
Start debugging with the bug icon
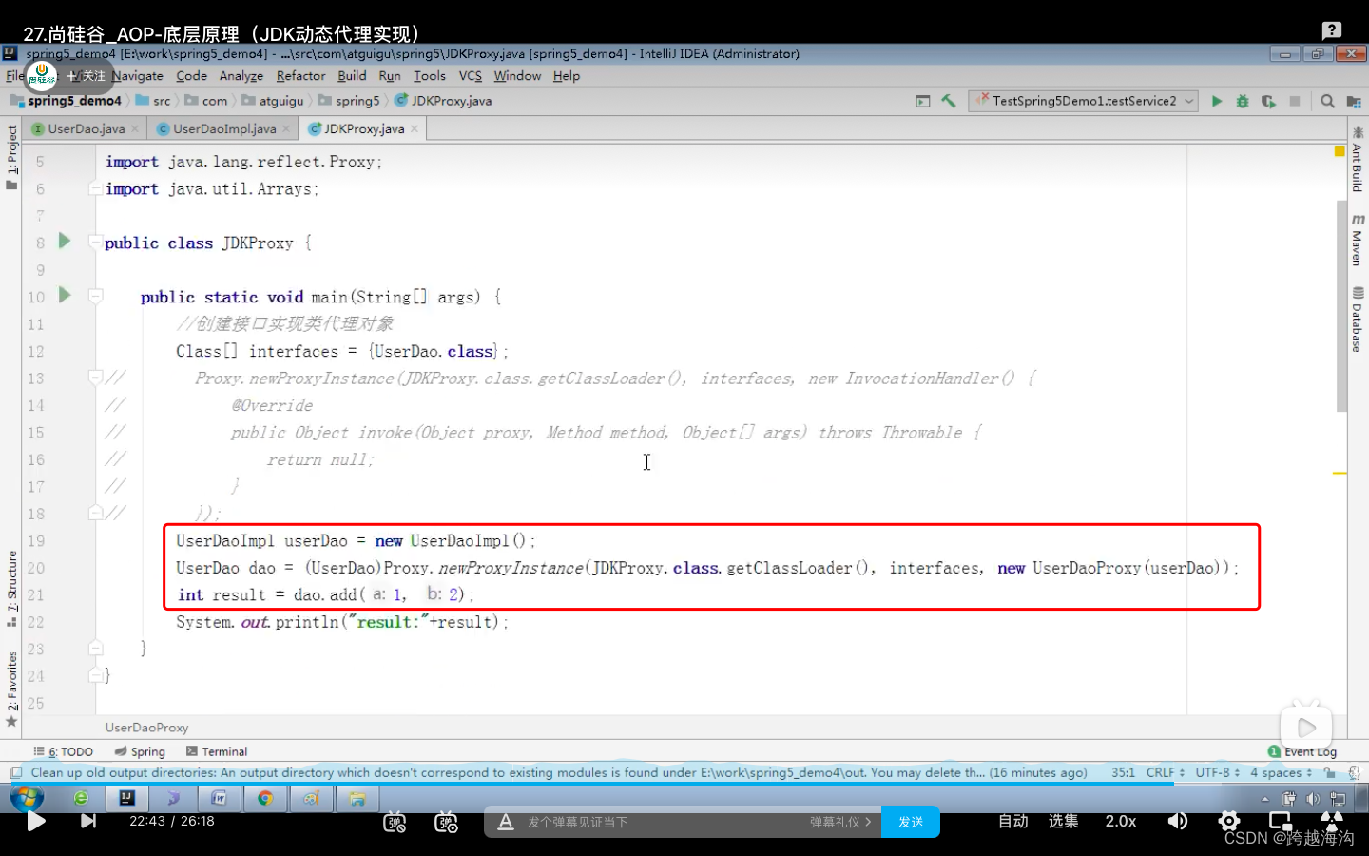point(1242,101)
